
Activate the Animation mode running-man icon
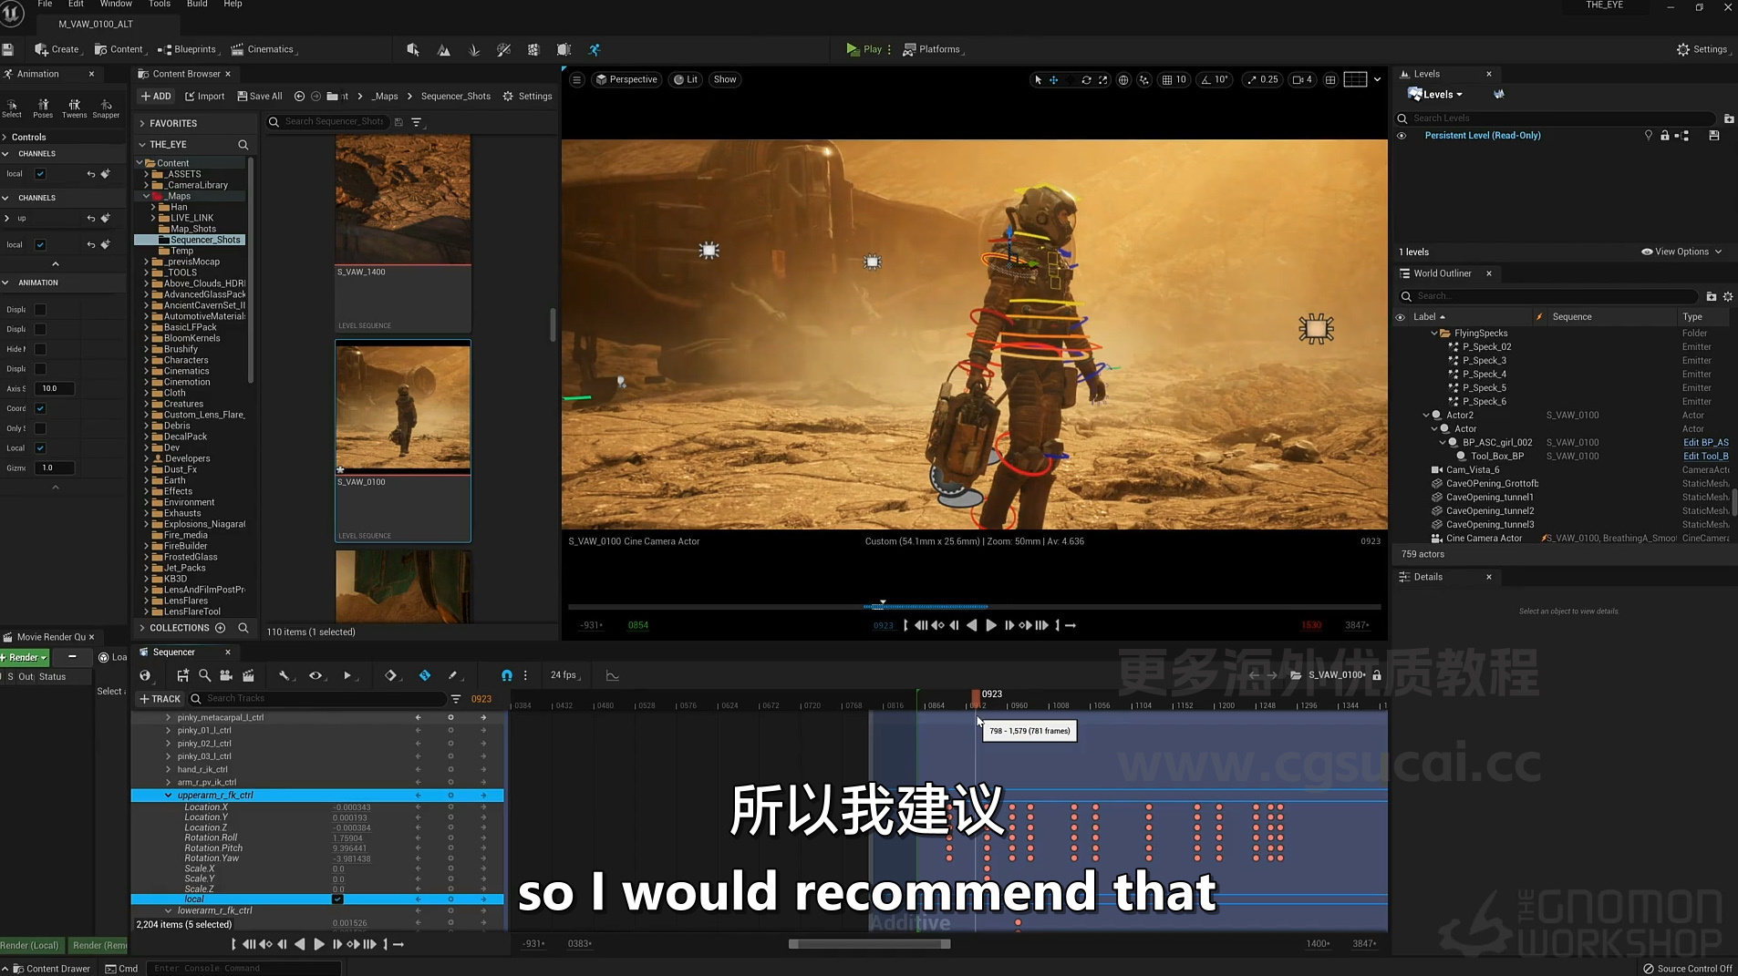click(x=595, y=50)
